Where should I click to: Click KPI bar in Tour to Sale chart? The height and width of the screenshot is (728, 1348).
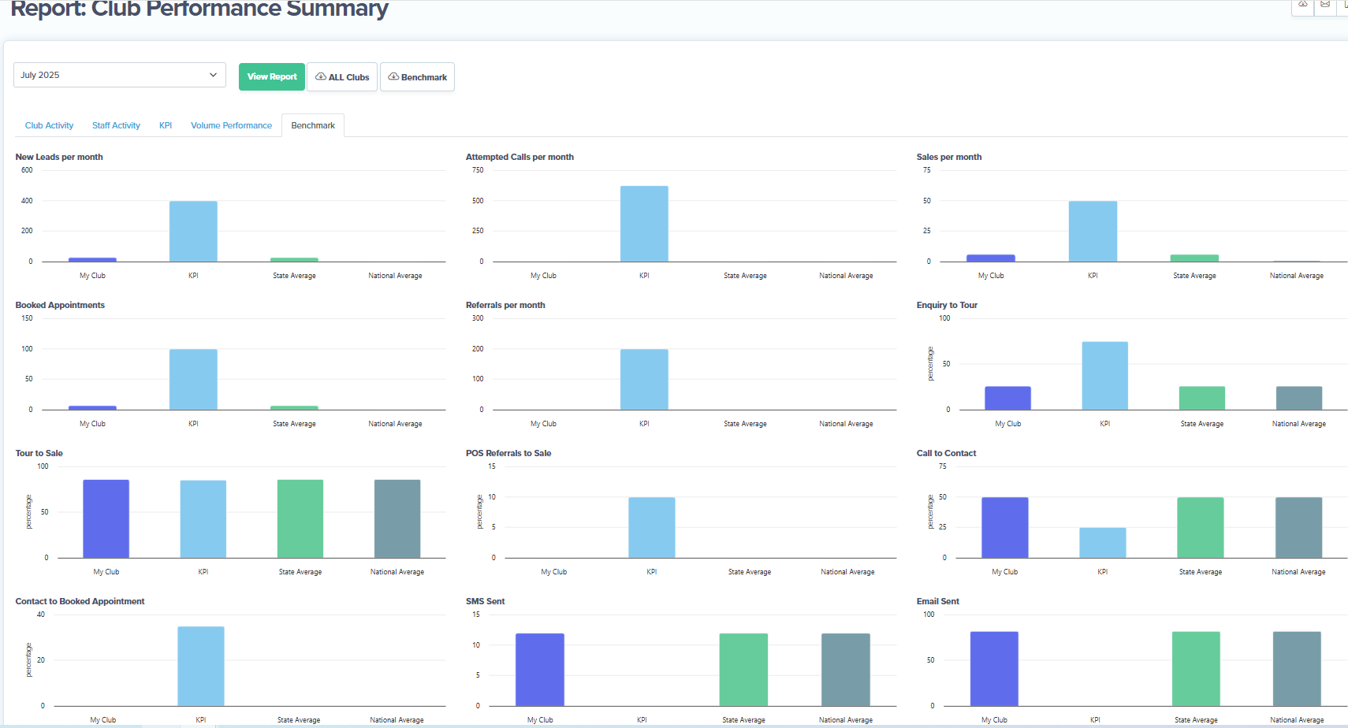pos(203,519)
